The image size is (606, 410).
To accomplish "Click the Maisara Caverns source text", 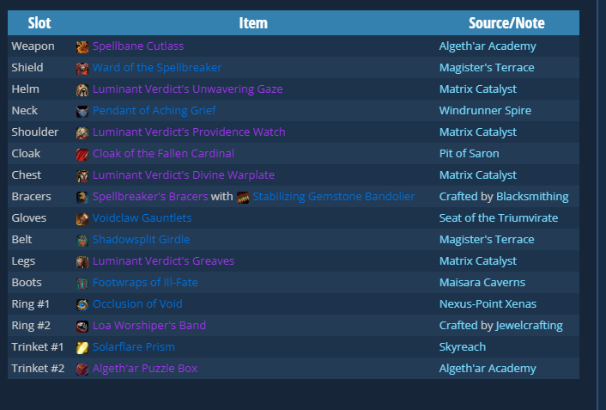I will click(x=482, y=282).
